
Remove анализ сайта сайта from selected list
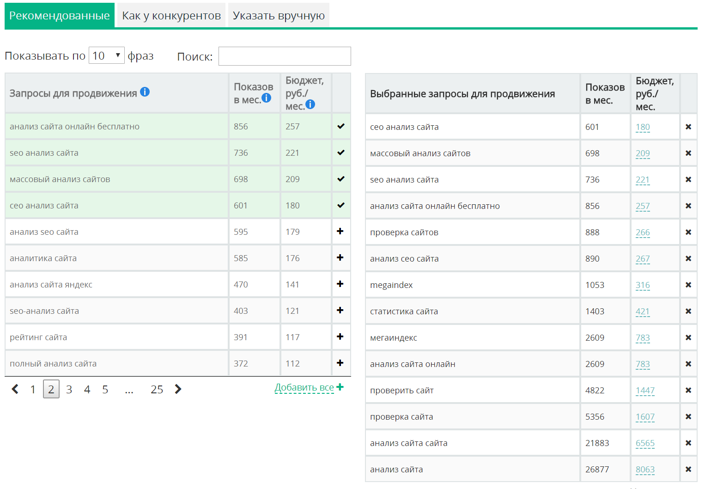(688, 443)
